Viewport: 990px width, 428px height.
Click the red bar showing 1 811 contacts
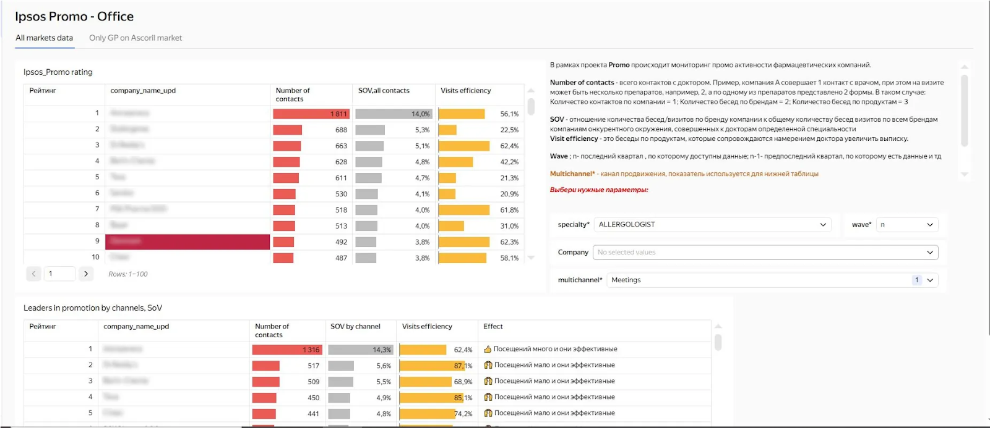click(311, 114)
